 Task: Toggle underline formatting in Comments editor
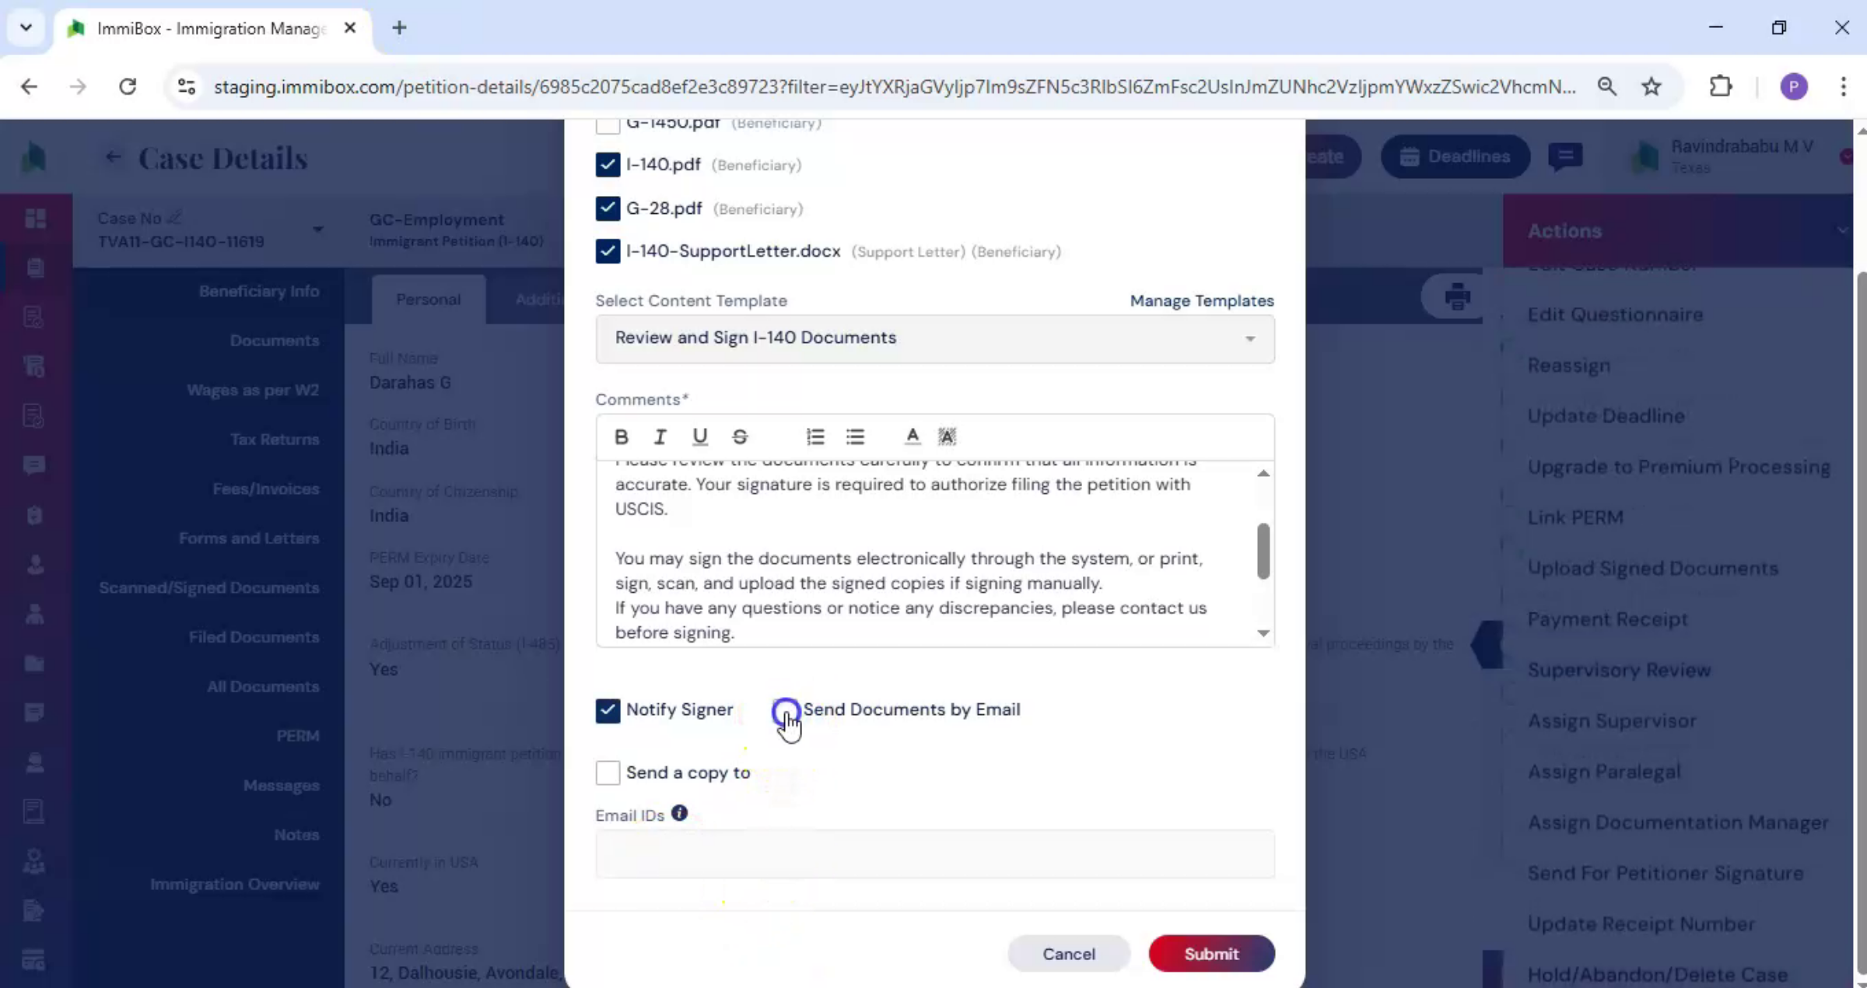(699, 436)
